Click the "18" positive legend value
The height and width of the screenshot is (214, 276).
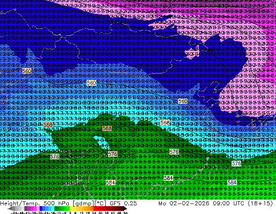point(88,213)
